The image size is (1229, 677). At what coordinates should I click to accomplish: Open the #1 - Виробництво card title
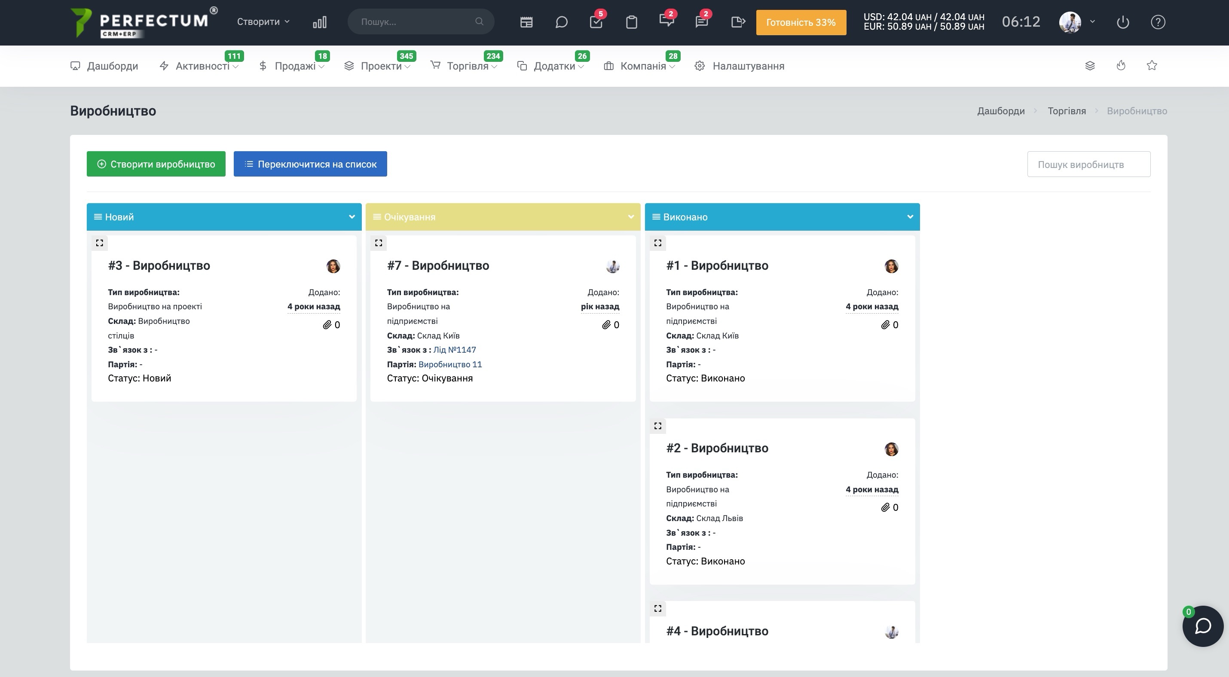click(x=717, y=265)
